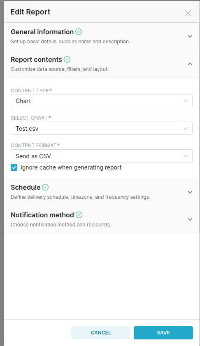Screen dimensions: 200x346
Task: Click the Save button
Action: pyautogui.click(x=163, y=333)
